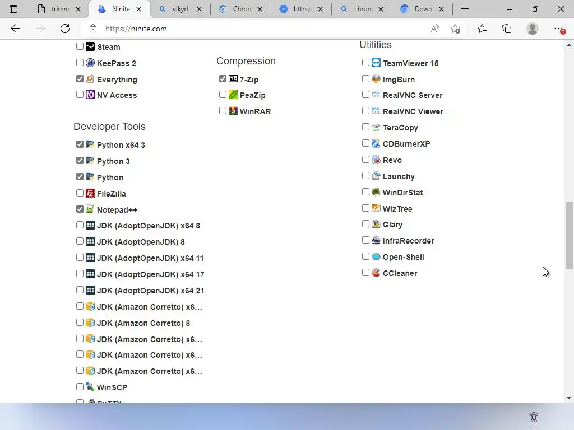This screenshot has width=574, height=430.
Task: Click the WinRAR books icon
Action: point(233,111)
